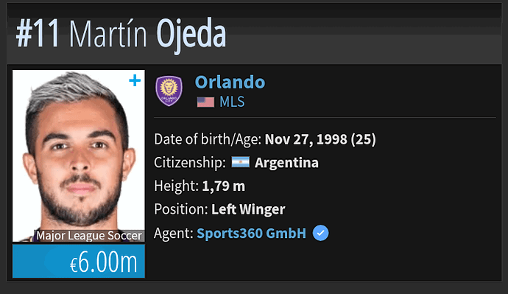The height and width of the screenshot is (294, 508).
Task: Open the Orlando club link
Action: click(230, 82)
